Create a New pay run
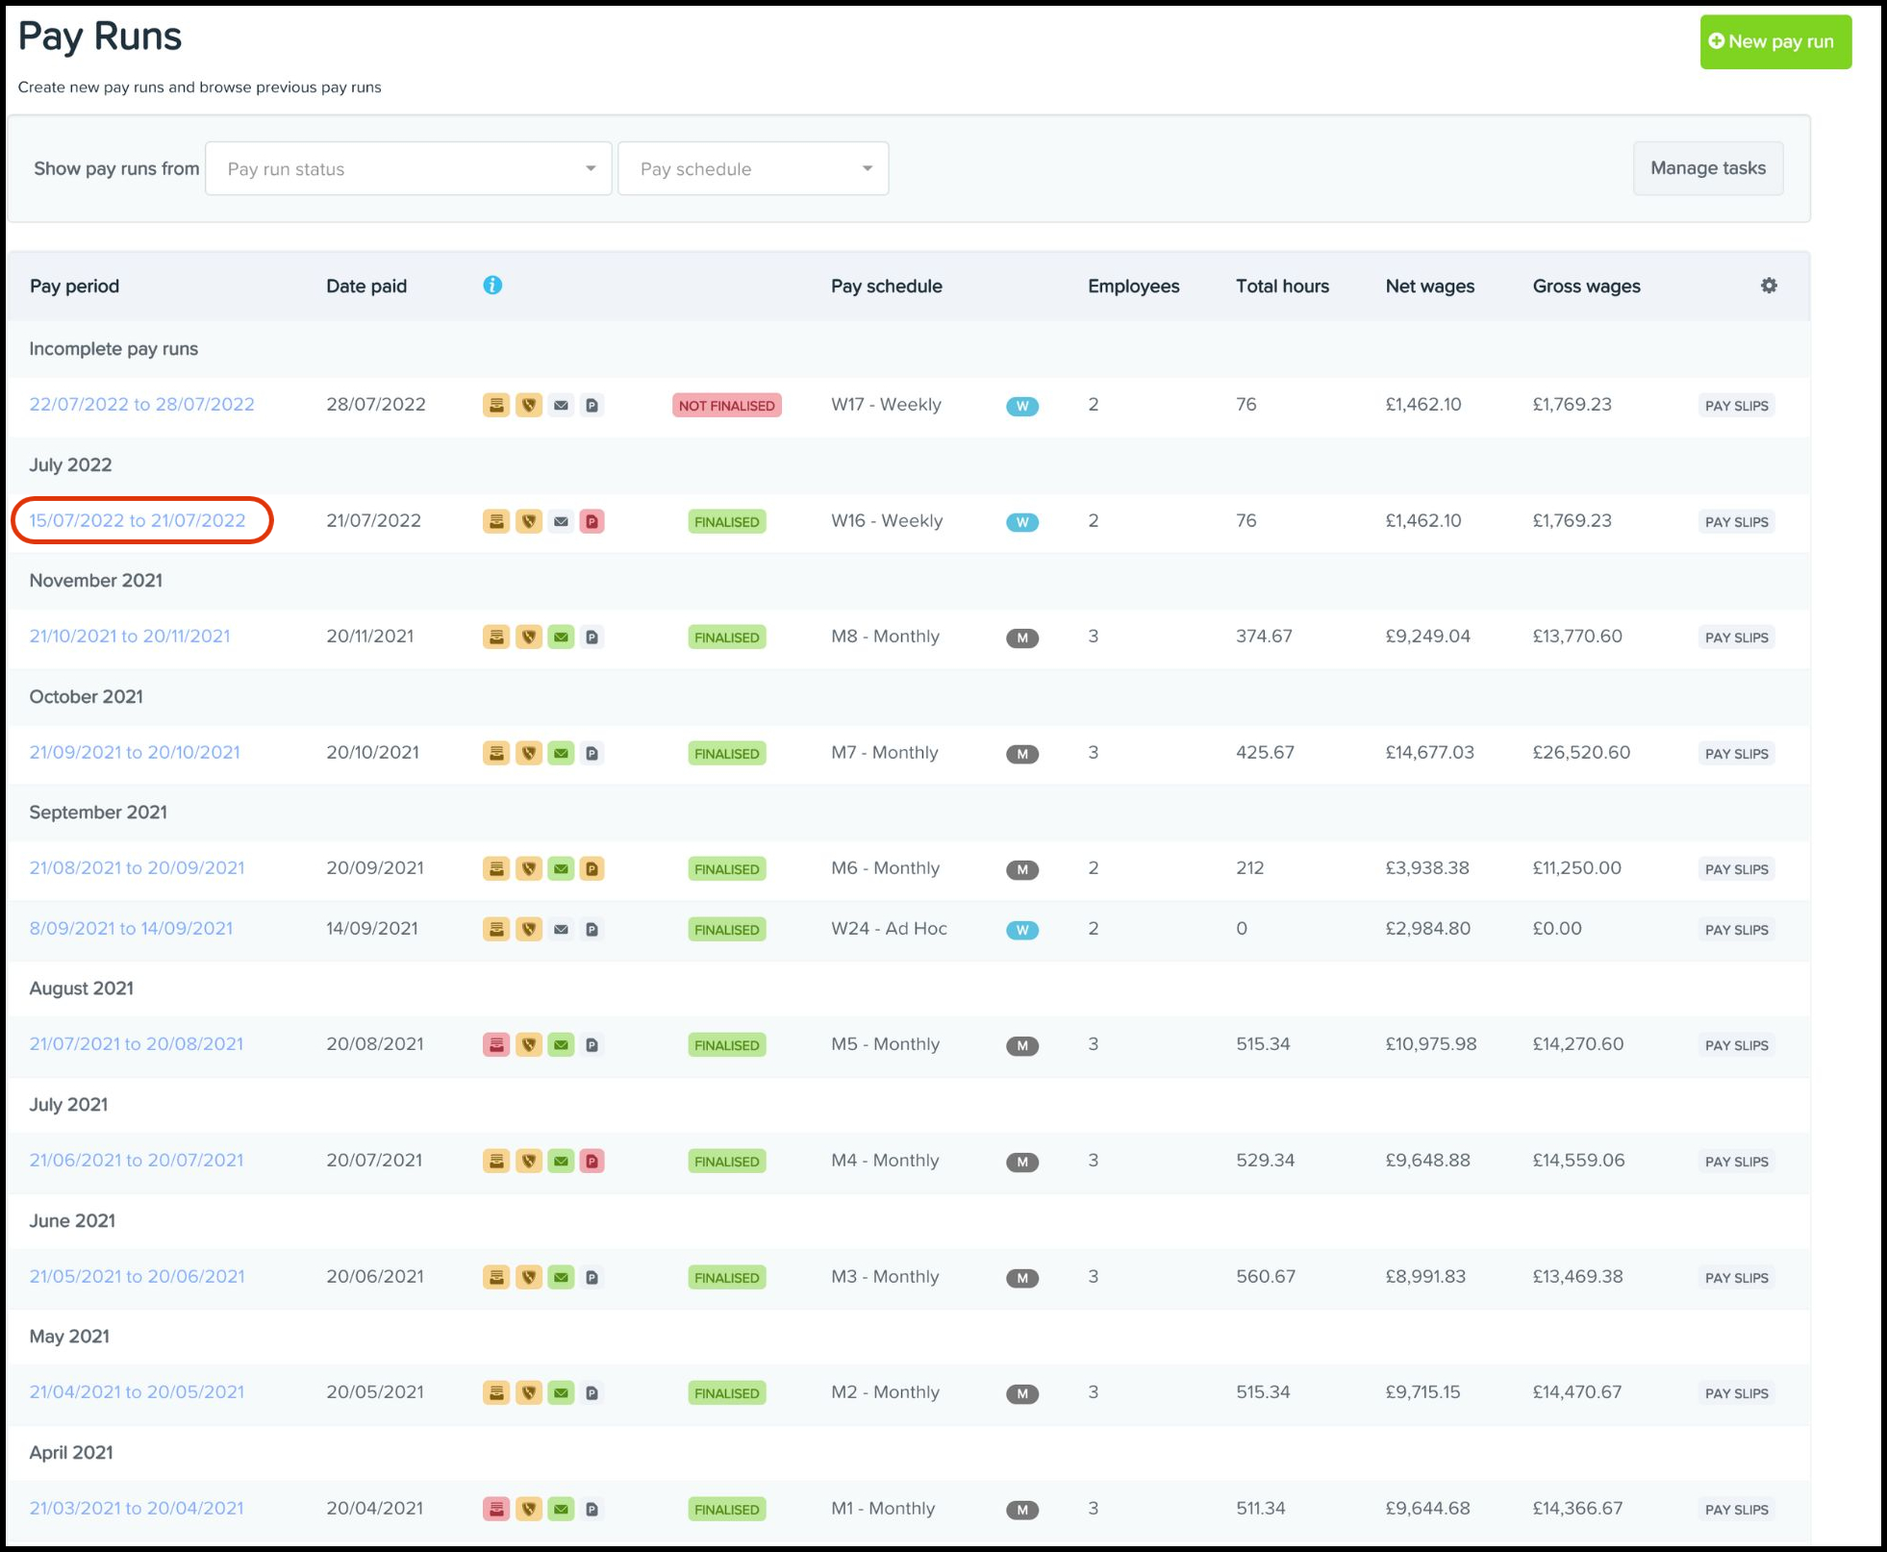Viewport: 1887px width, 1552px height. [1774, 42]
